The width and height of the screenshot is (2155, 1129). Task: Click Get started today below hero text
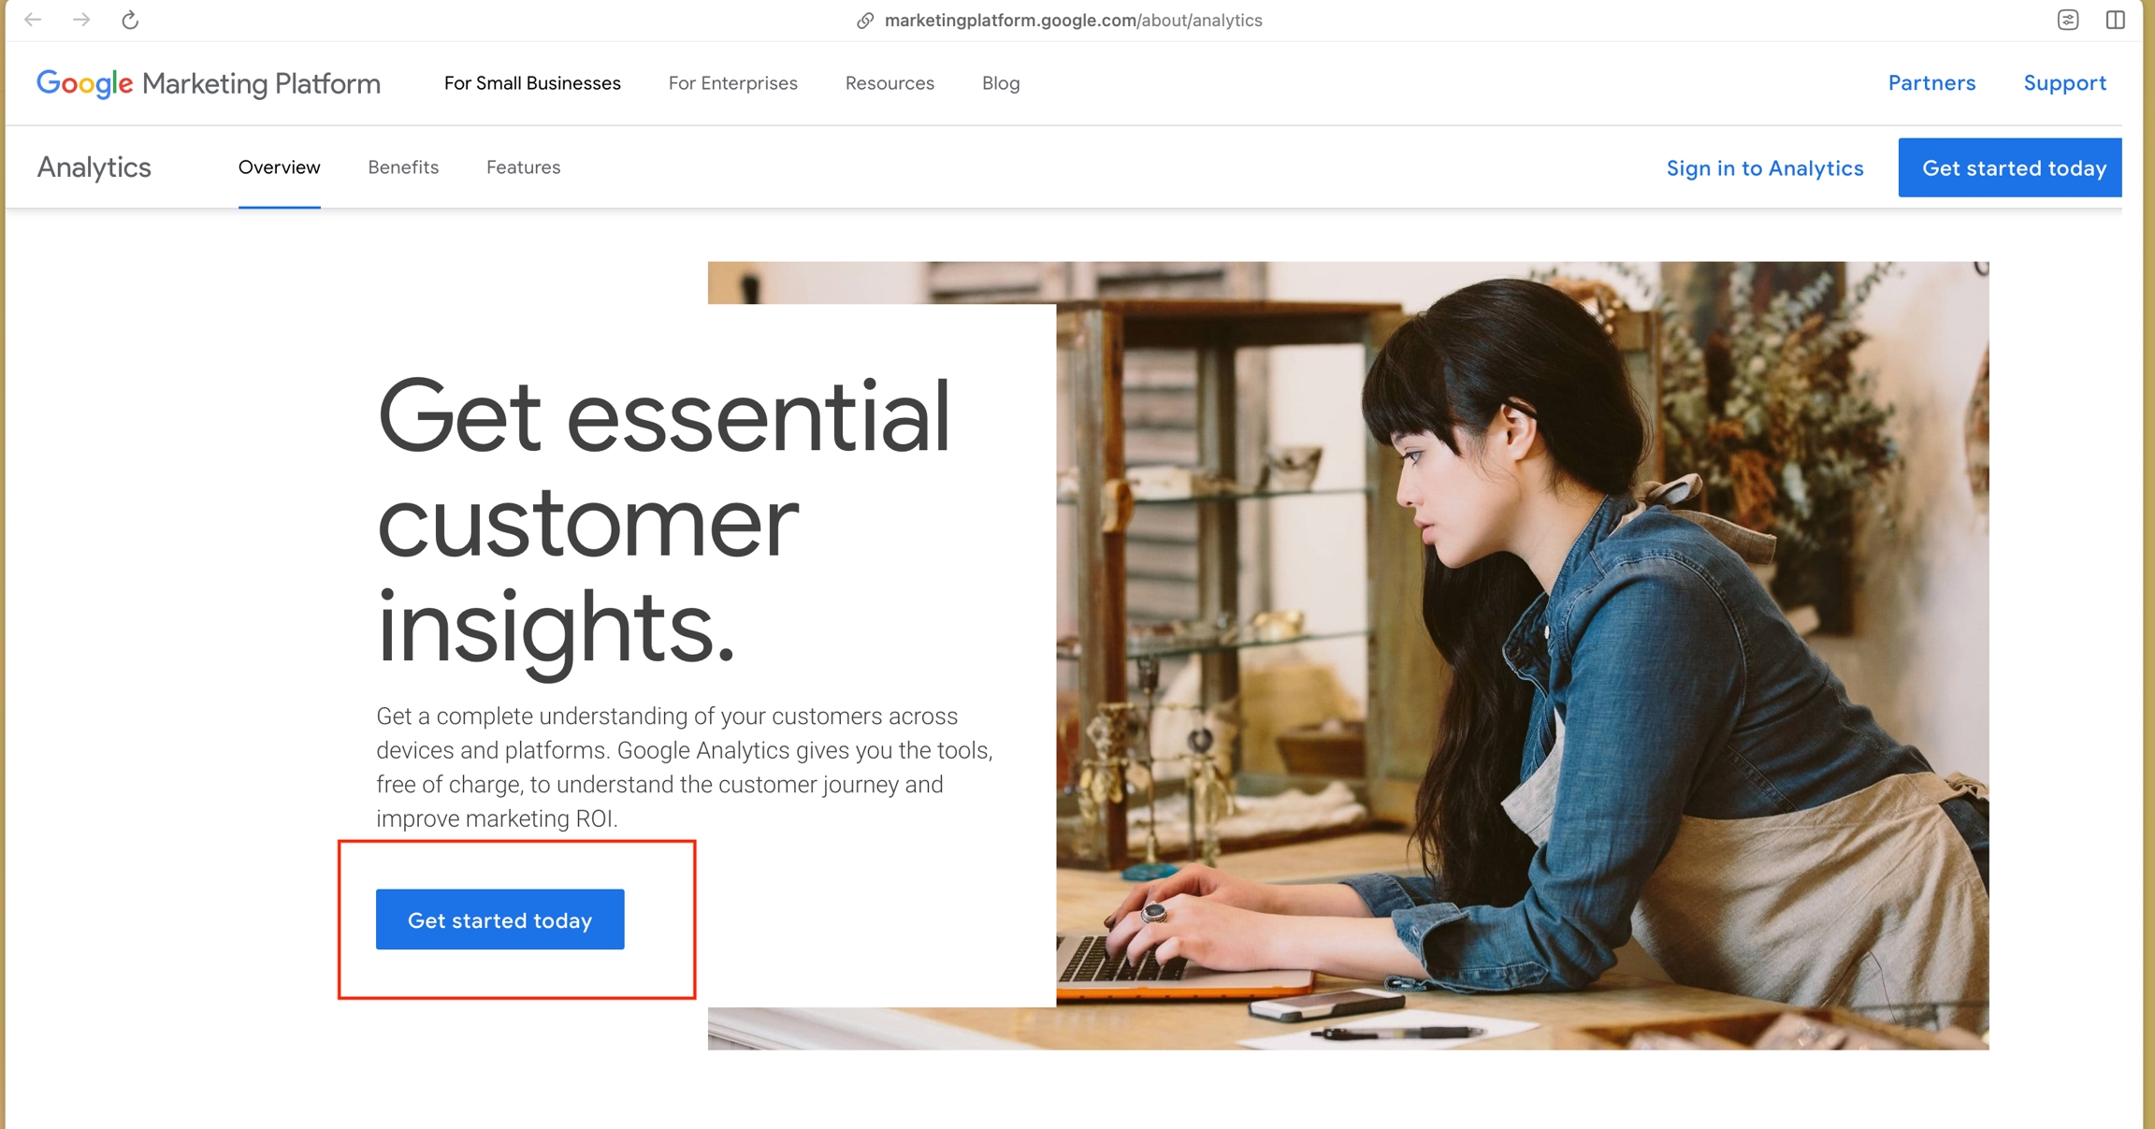coord(500,919)
